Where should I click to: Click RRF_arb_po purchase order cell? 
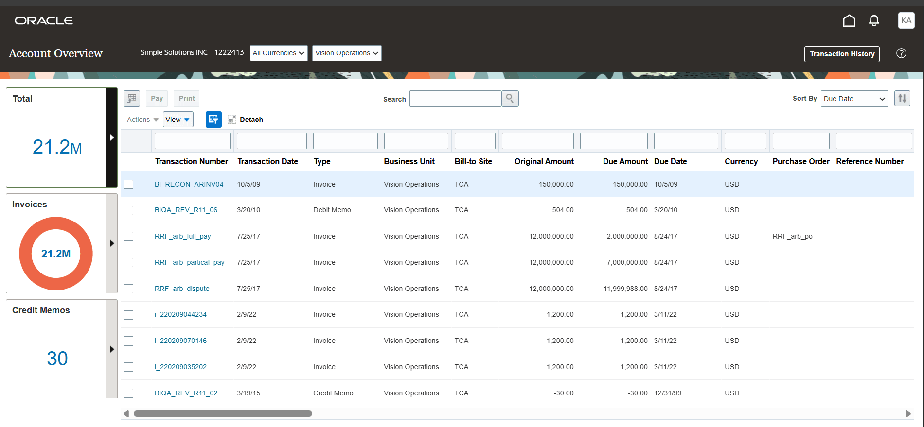793,236
